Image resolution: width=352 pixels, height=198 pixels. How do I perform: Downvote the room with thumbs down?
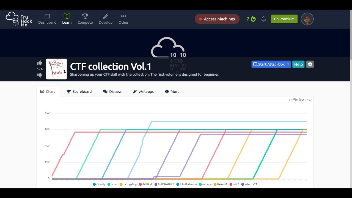[40, 75]
